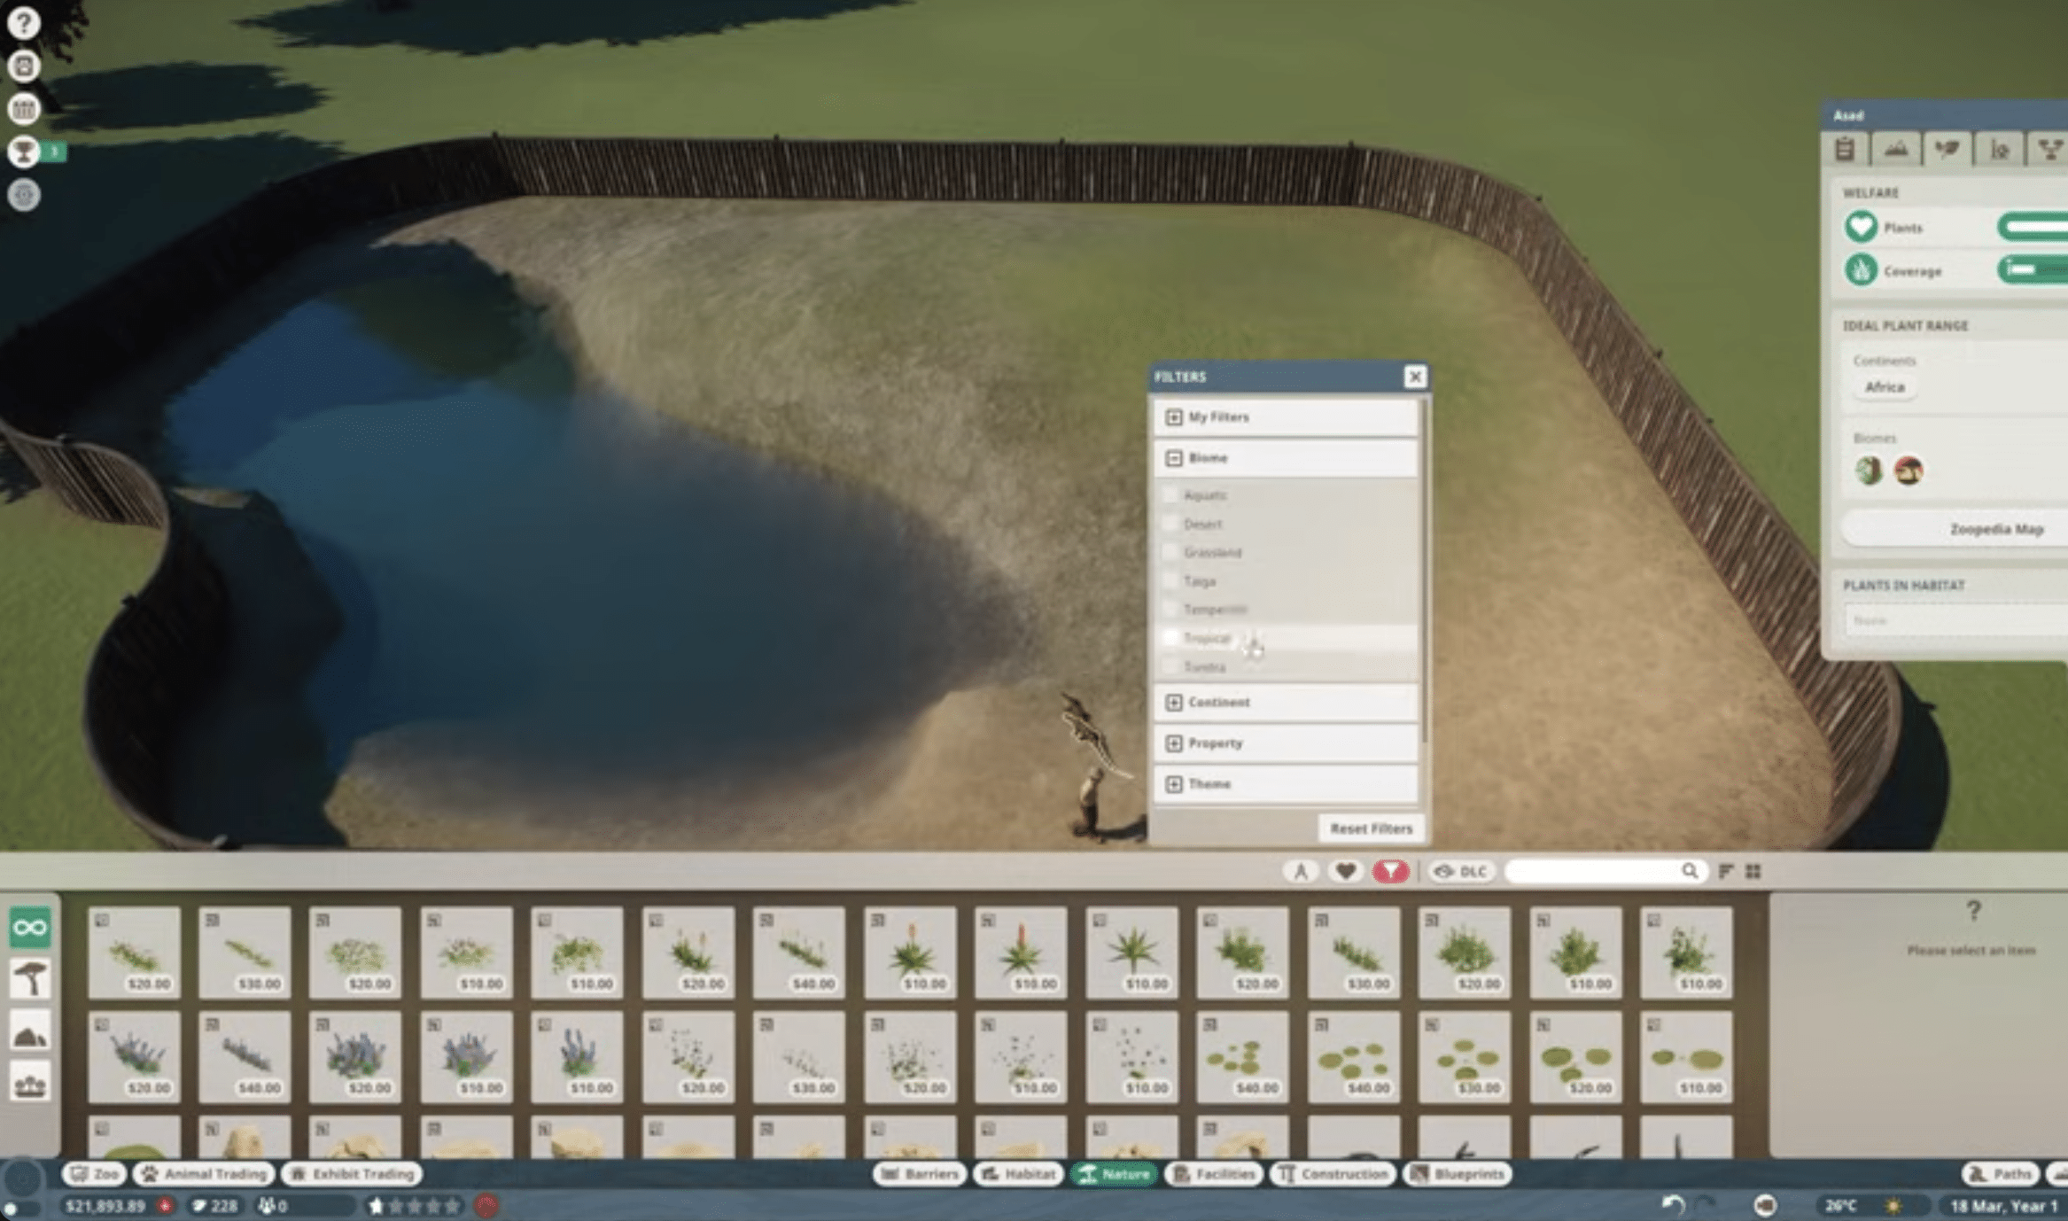Image resolution: width=2068 pixels, height=1221 pixels.
Task: Click the Plants welfare heart icon
Action: (x=1861, y=227)
